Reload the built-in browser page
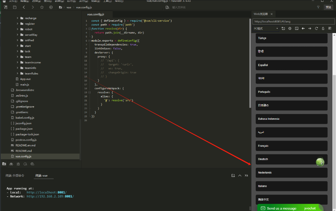This screenshot has width=336, height=211. [316, 28]
